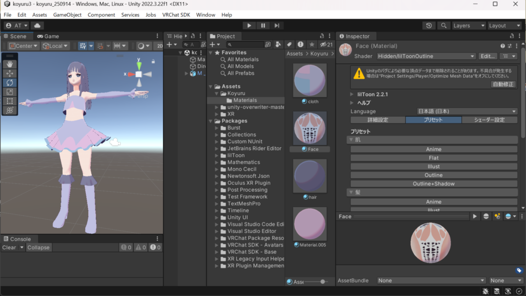Click the Step frame button
Image resolution: width=526 pixels, height=296 pixels.
[x=277, y=26]
